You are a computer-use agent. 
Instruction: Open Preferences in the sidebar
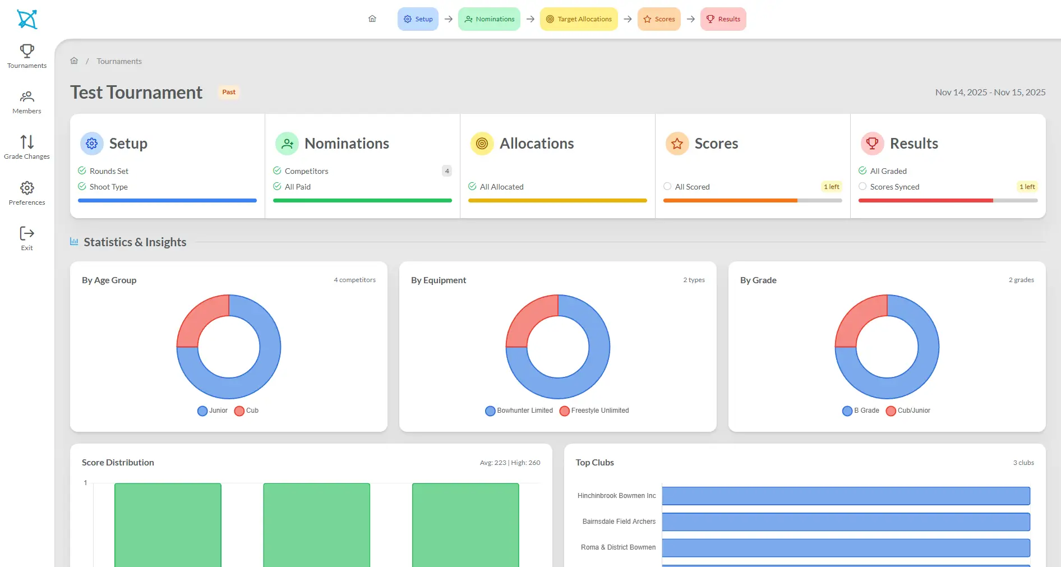[x=27, y=193]
